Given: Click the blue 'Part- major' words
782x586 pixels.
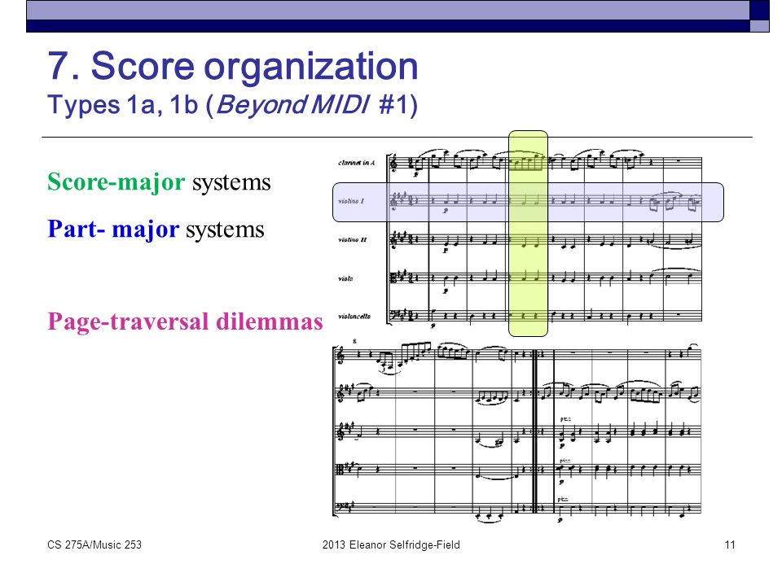Looking at the screenshot, I should (113, 230).
